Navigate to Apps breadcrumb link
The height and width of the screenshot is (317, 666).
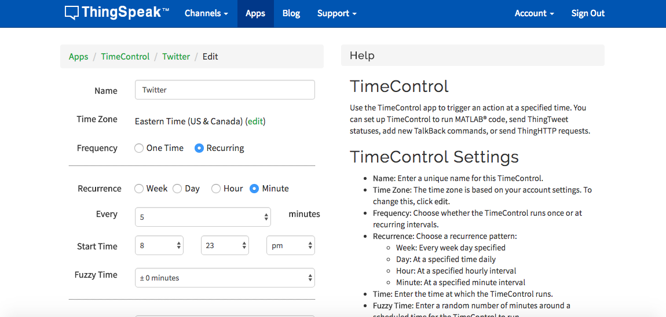point(79,57)
